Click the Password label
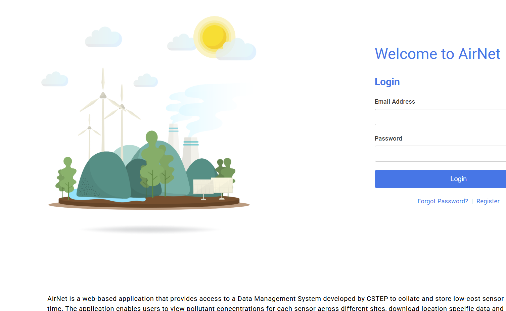 point(388,138)
